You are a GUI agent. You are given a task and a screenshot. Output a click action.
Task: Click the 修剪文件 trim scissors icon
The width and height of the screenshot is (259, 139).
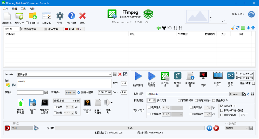(x=231, y=76)
